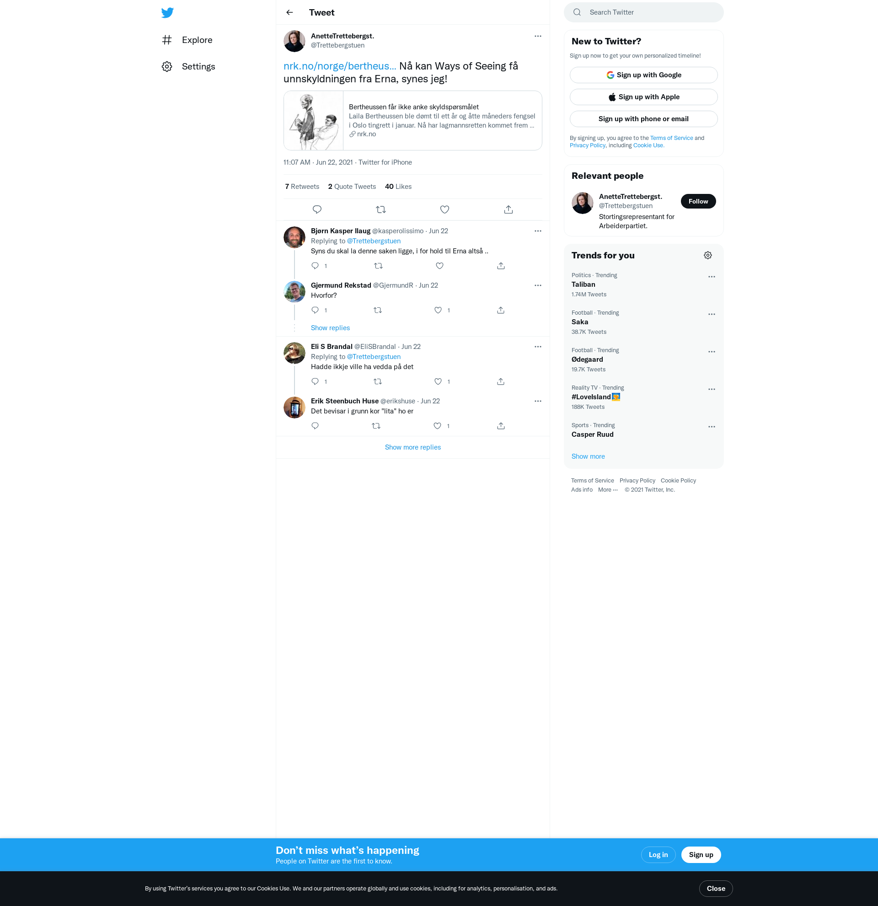The image size is (878, 906).
Task: Retweet Eli S Brandal's reply
Action: [x=378, y=381]
